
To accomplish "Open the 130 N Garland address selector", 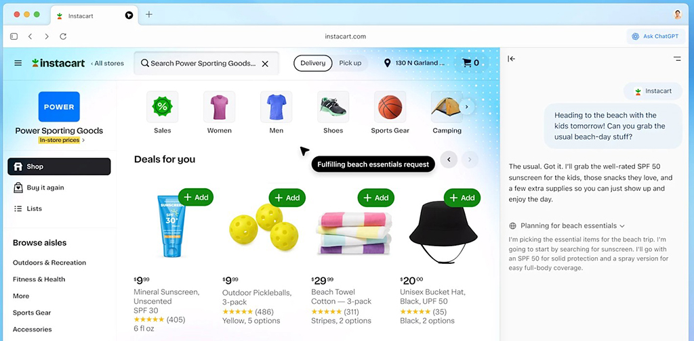I will (x=415, y=63).
